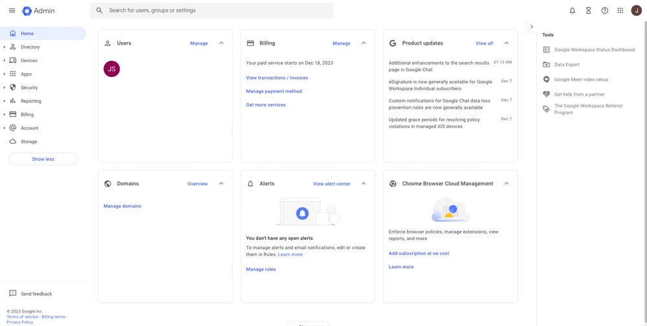Image resolution: width=647 pixels, height=326 pixels.
Task: Click Manage in the Users card
Action: (x=199, y=43)
